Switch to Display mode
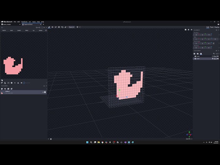This screenshot has height=165, width=220. coord(217,27)
